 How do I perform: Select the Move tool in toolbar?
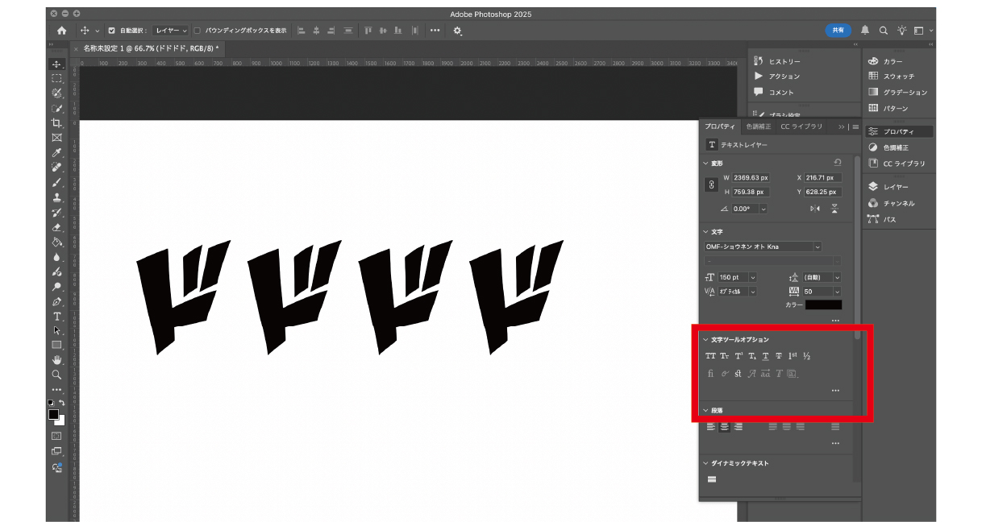(x=56, y=64)
